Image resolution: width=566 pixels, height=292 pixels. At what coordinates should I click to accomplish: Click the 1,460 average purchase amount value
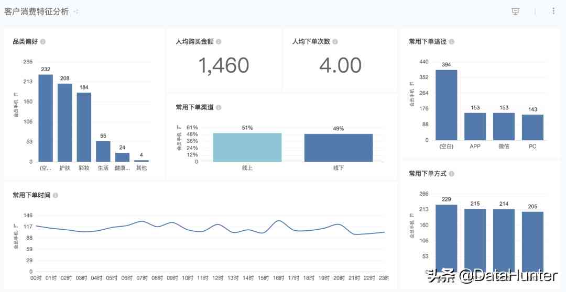[x=223, y=65]
